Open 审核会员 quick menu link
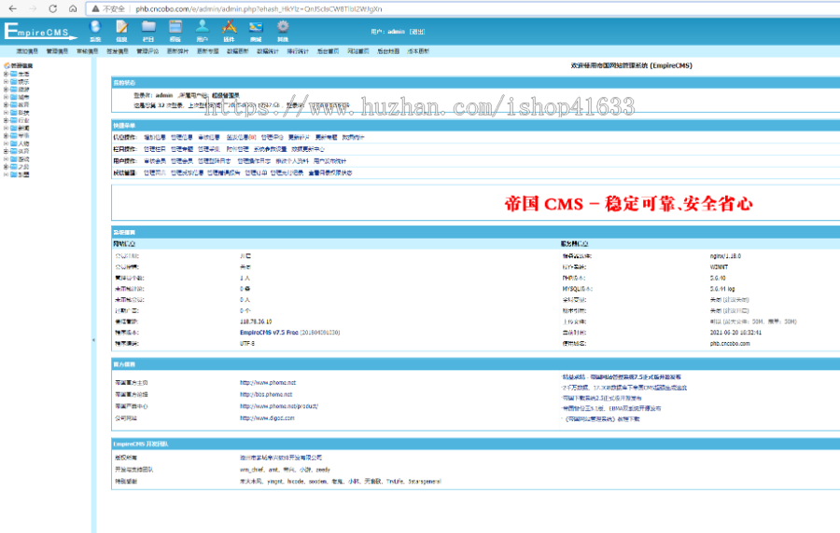This screenshot has width=840, height=533. pyautogui.click(x=155, y=161)
